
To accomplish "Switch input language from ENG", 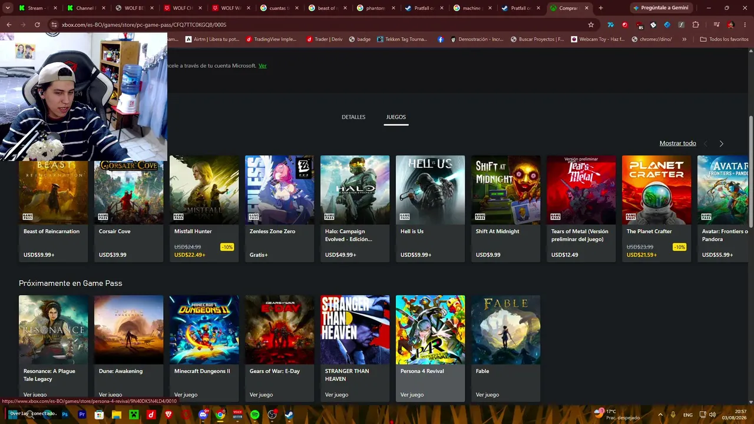I will click(688, 415).
